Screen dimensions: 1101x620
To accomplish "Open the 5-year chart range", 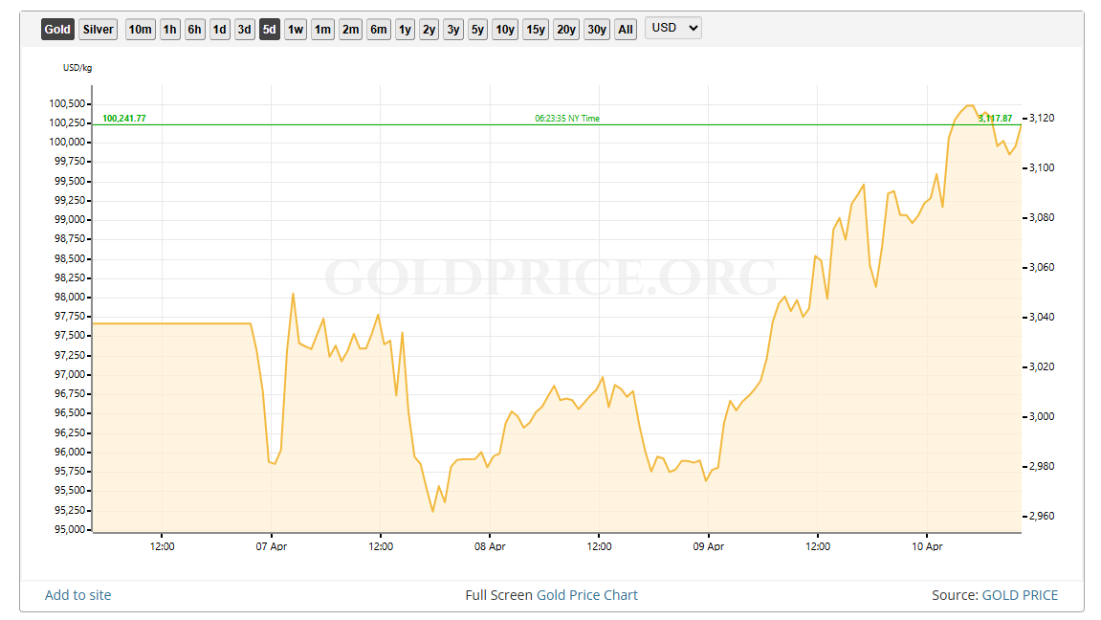I will pos(477,29).
